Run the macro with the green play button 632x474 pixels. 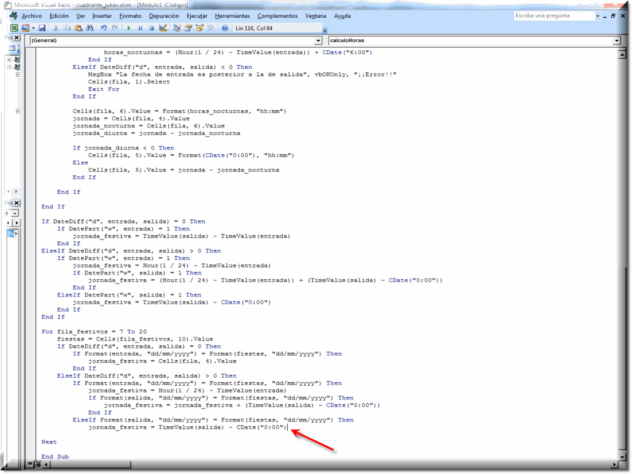[x=129, y=28]
